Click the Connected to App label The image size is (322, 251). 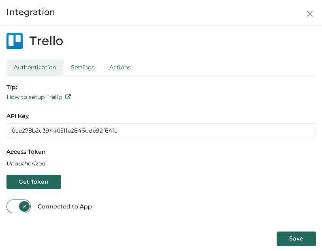(x=65, y=206)
